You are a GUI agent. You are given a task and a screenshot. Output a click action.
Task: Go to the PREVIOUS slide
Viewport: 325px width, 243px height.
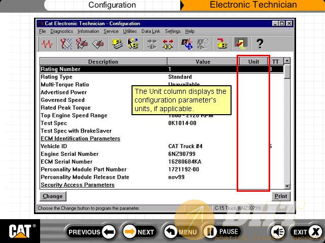click(x=91, y=232)
